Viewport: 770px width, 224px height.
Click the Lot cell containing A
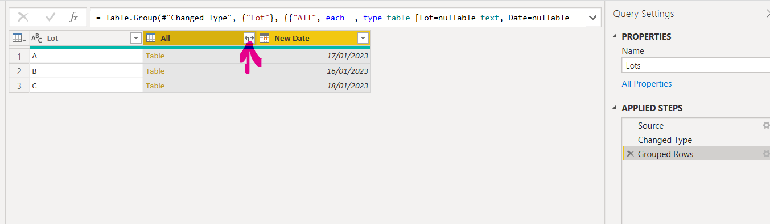coord(87,56)
